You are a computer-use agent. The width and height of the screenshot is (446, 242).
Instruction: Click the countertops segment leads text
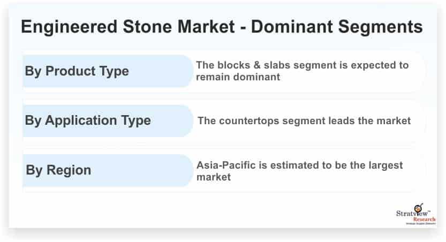click(304, 121)
